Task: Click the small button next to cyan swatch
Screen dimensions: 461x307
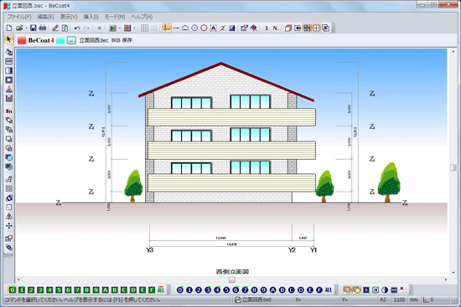Action: [x=71, y=40]
